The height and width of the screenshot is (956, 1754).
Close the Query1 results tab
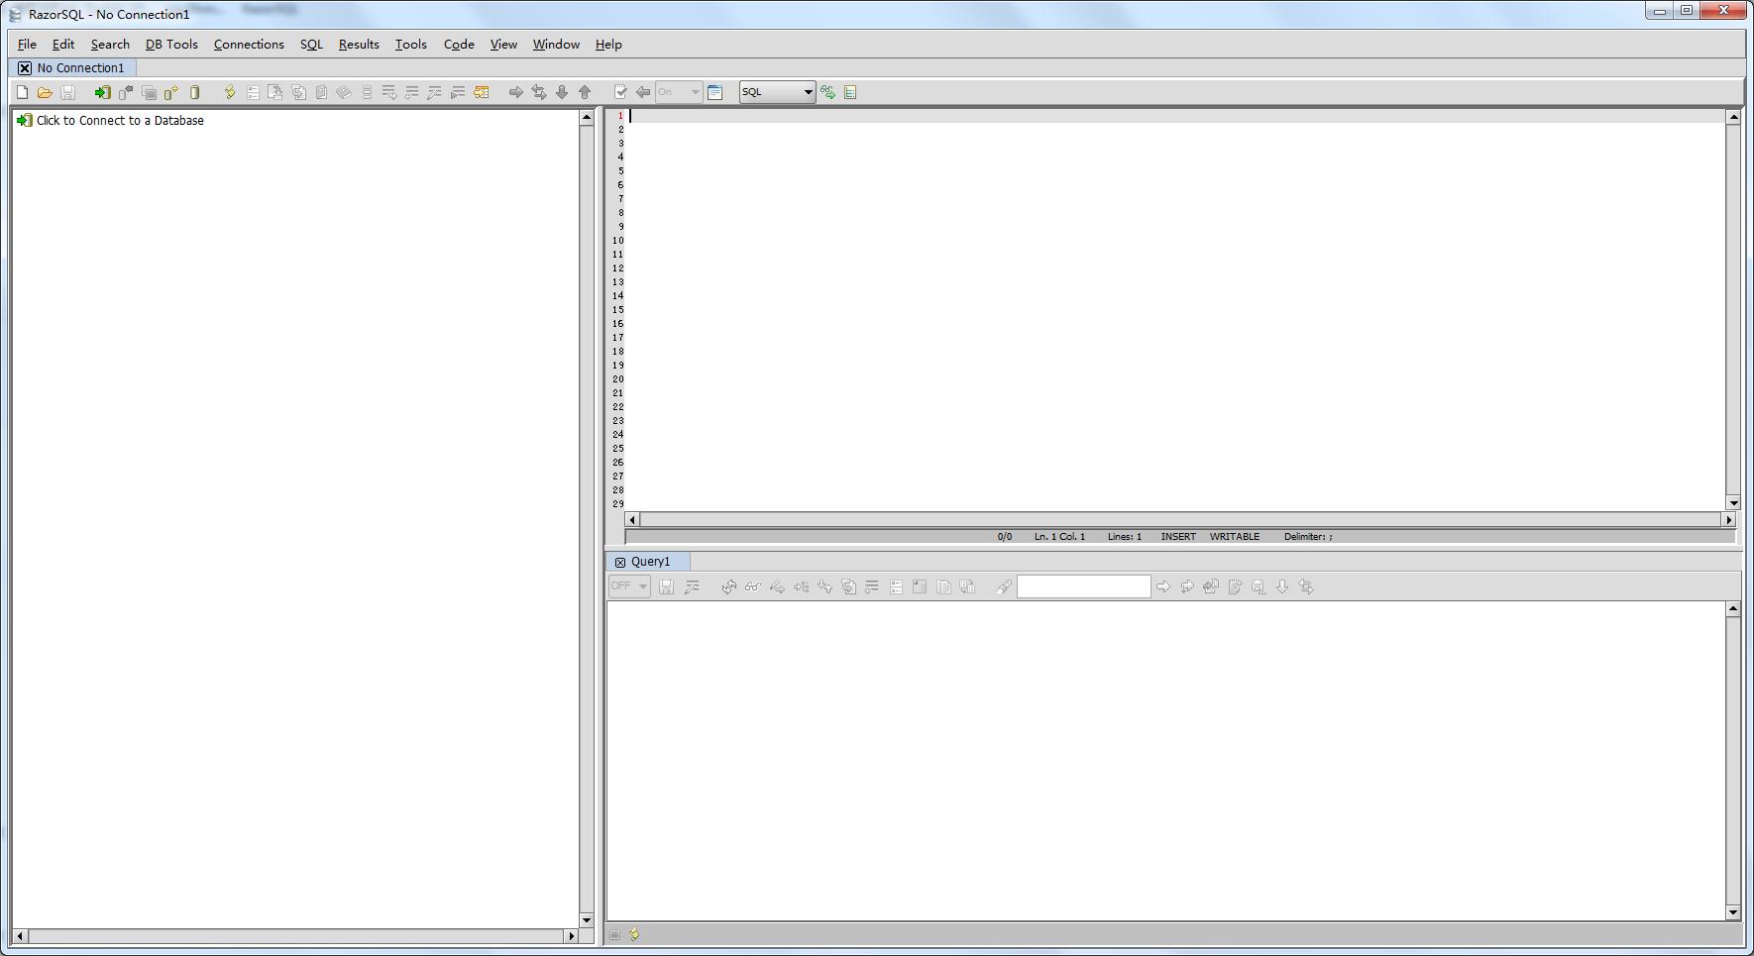620,562
